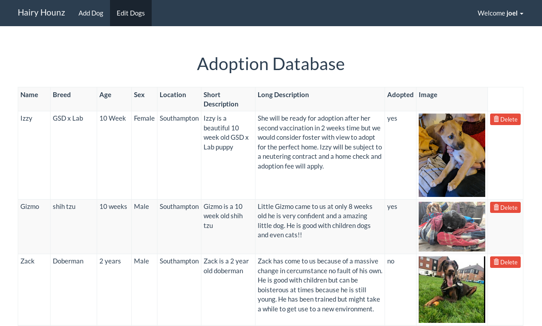Click the Adoption Database heading

pyautogui.click(x=271, y=64)
